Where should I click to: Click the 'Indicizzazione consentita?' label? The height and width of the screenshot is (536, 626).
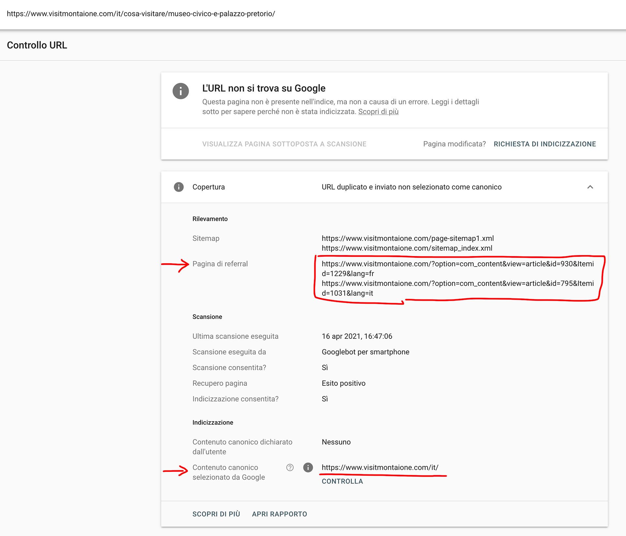235,399
